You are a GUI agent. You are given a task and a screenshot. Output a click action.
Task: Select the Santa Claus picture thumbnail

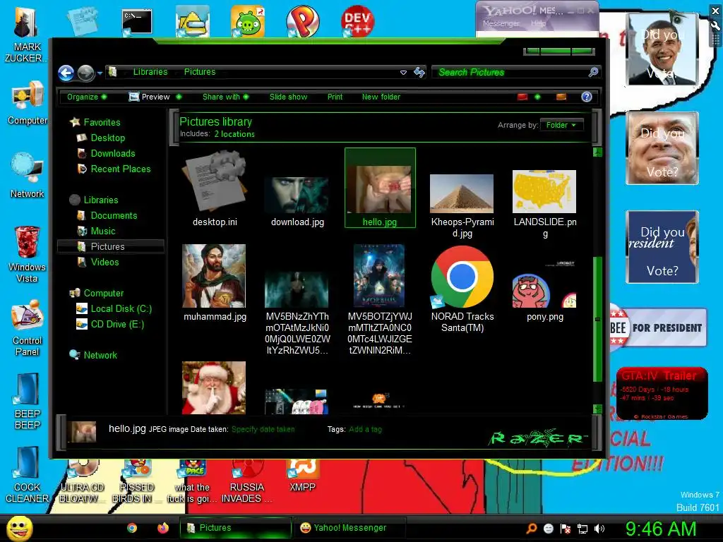214,387
